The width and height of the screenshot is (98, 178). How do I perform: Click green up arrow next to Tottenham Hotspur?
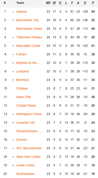click(x=13, y=37)
